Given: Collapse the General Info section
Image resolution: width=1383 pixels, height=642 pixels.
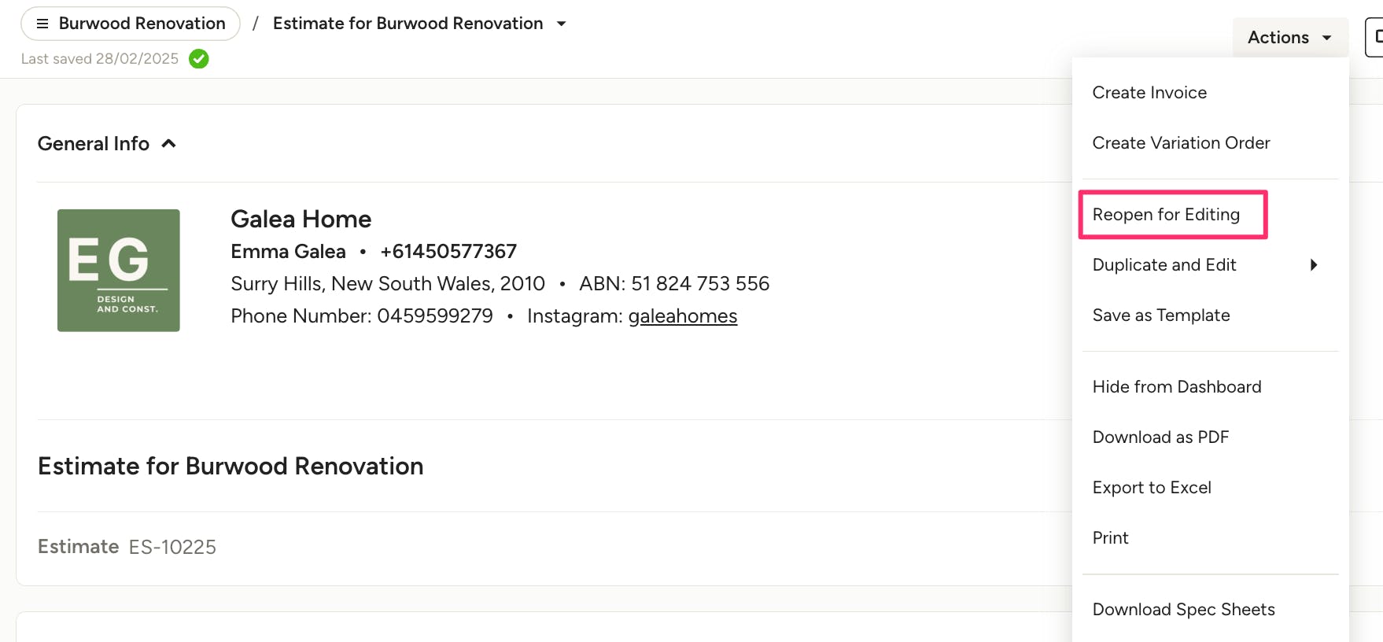Looking at the screenshot, I should (168, 144).
